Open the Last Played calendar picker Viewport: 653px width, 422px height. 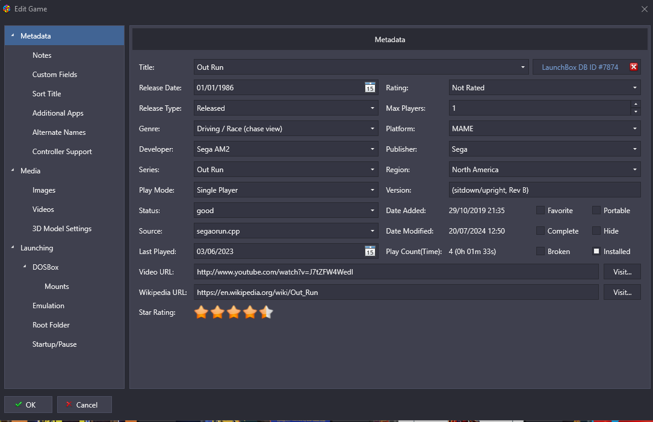click(370, 251)
